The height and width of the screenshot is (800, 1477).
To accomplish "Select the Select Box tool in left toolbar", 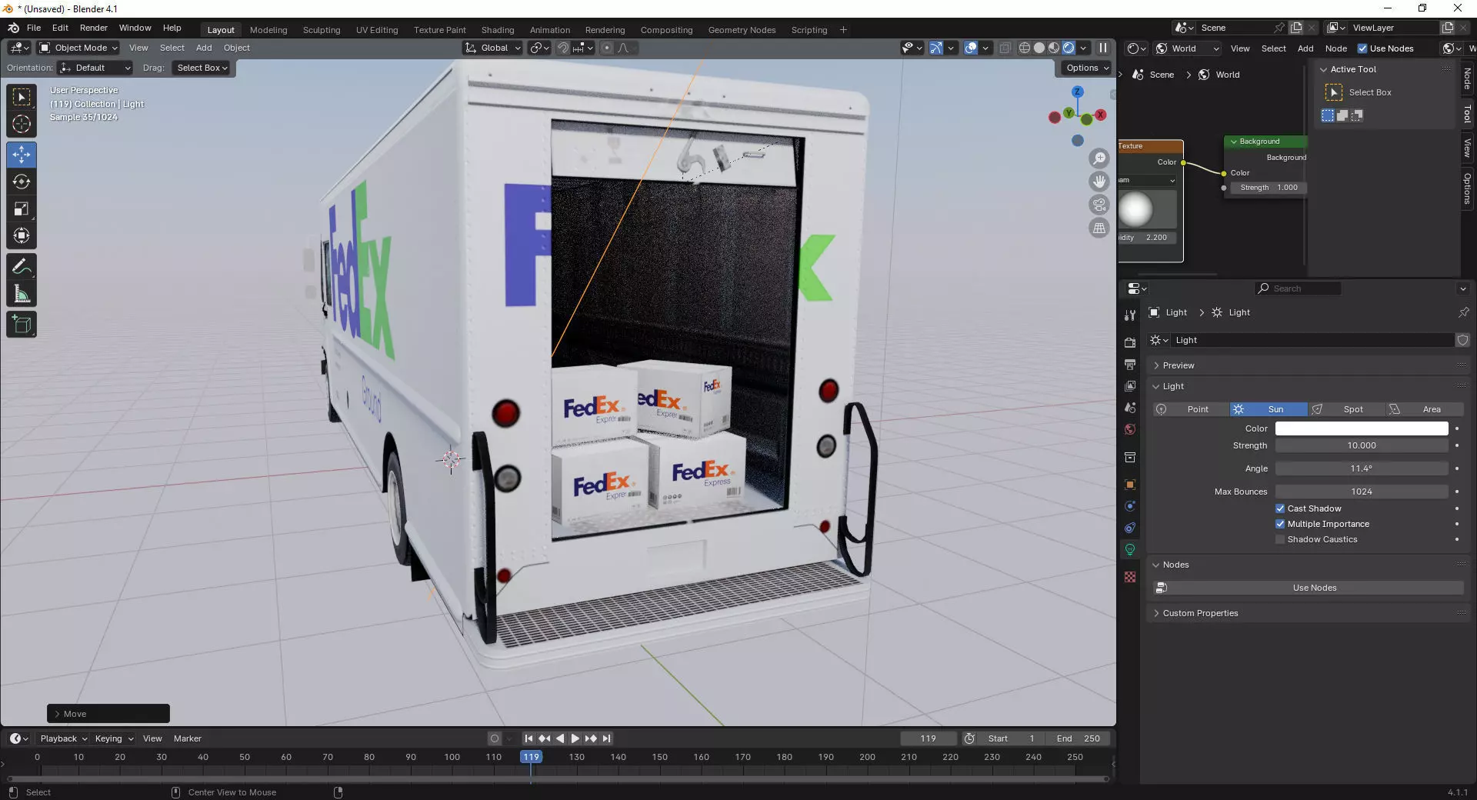I will (x=22, y=97).
